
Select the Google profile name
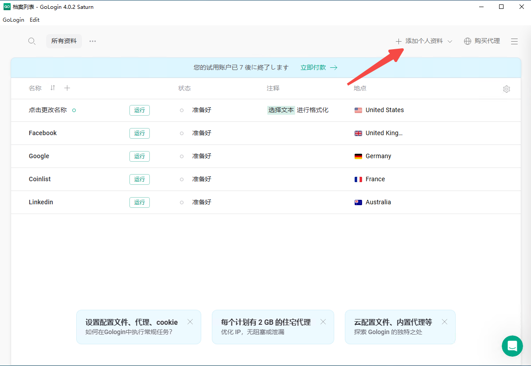[x=39, y=156]
